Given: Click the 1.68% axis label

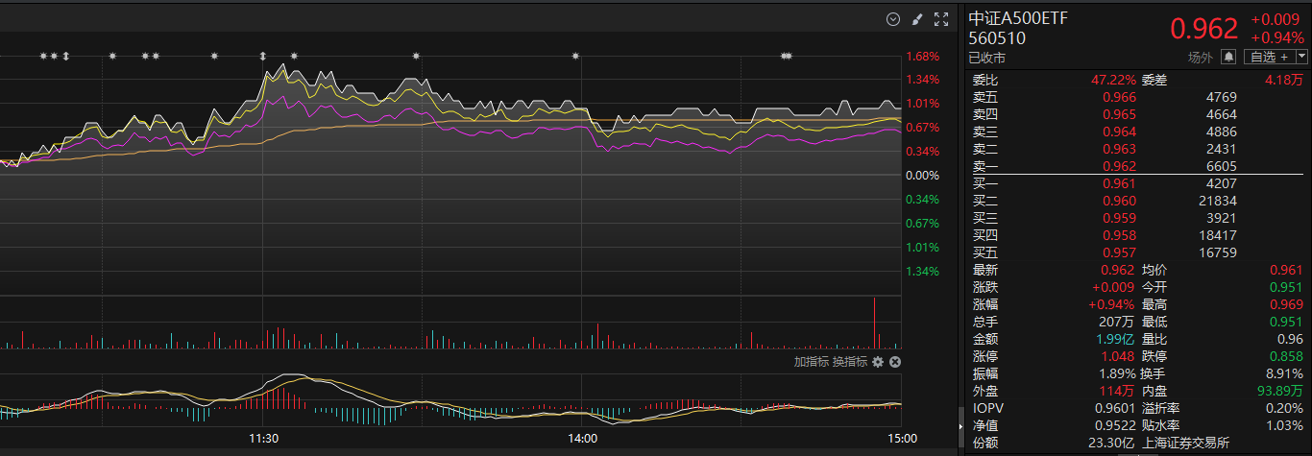Looking at the screenshot, I should tap(922, 56).
